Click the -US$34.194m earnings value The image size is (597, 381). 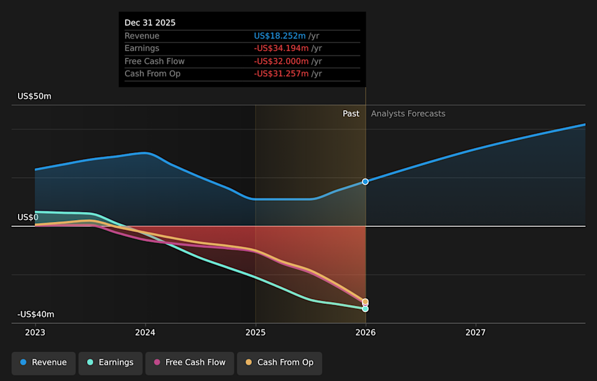coord(281,48)
